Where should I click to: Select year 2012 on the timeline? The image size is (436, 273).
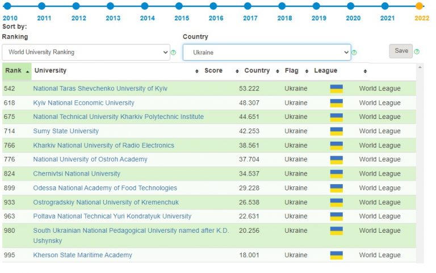tap(76, 6)
